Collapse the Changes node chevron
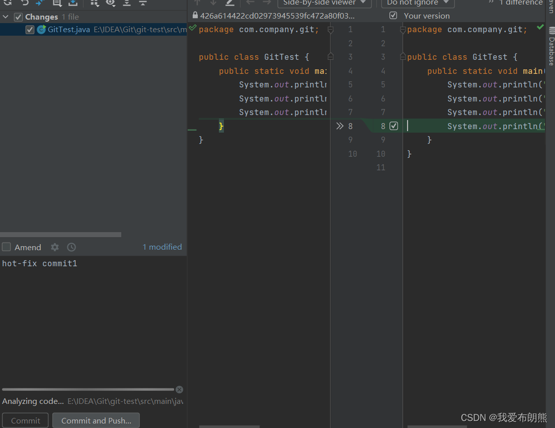This screenshot has height=428, width=555. point(6,16)
